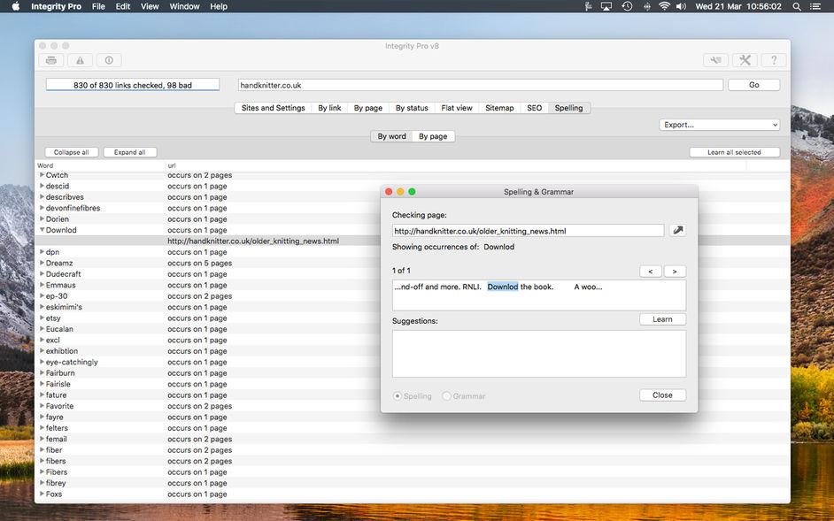
Task: Open checked page in browser with arrow icon
Action: click(677, 230)
